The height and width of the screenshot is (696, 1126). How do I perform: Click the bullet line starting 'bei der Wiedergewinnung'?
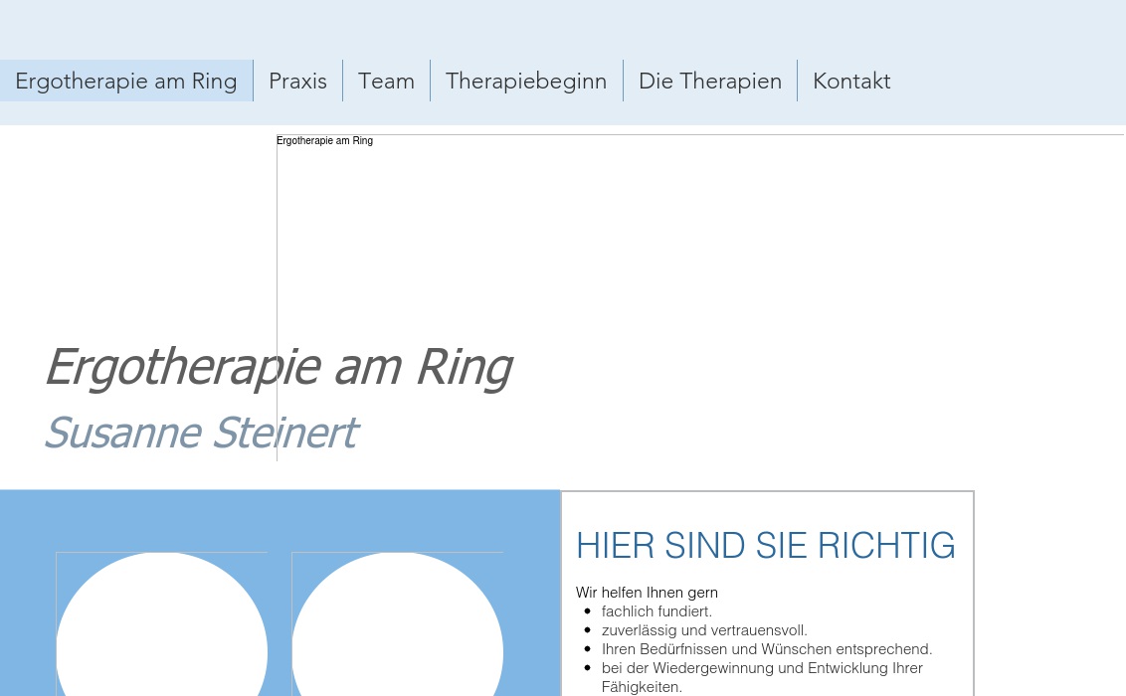[762, 668]
